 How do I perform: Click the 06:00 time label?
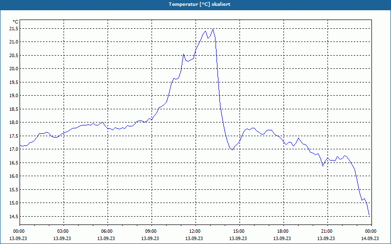[x=107, y=231]
